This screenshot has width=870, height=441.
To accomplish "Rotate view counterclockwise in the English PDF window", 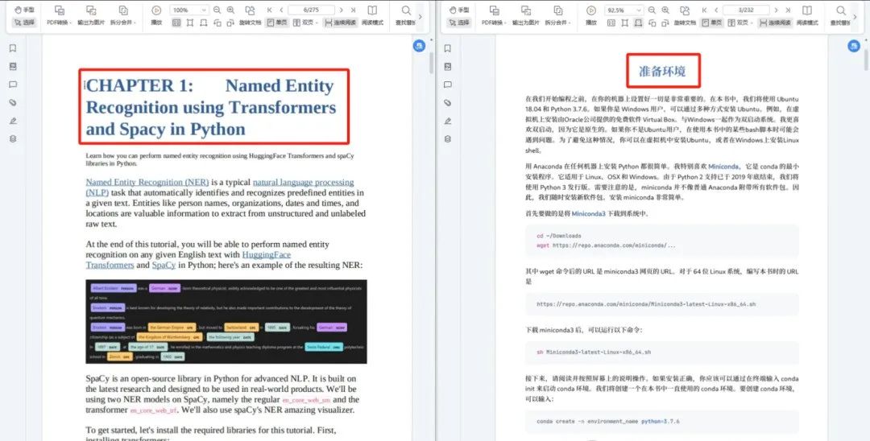I will coord(217,23).
